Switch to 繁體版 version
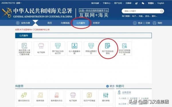172x107 pixels. tap(151, 3)
